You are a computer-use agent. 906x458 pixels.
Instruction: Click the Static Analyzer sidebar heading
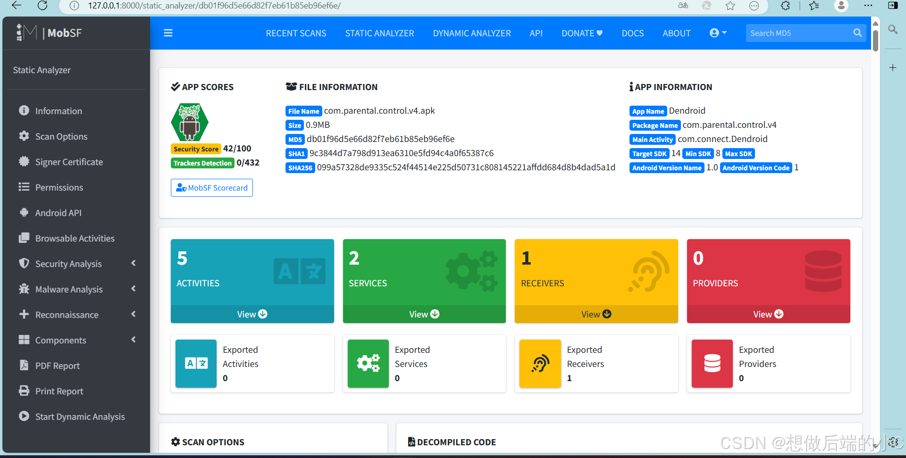click(42, 70)
